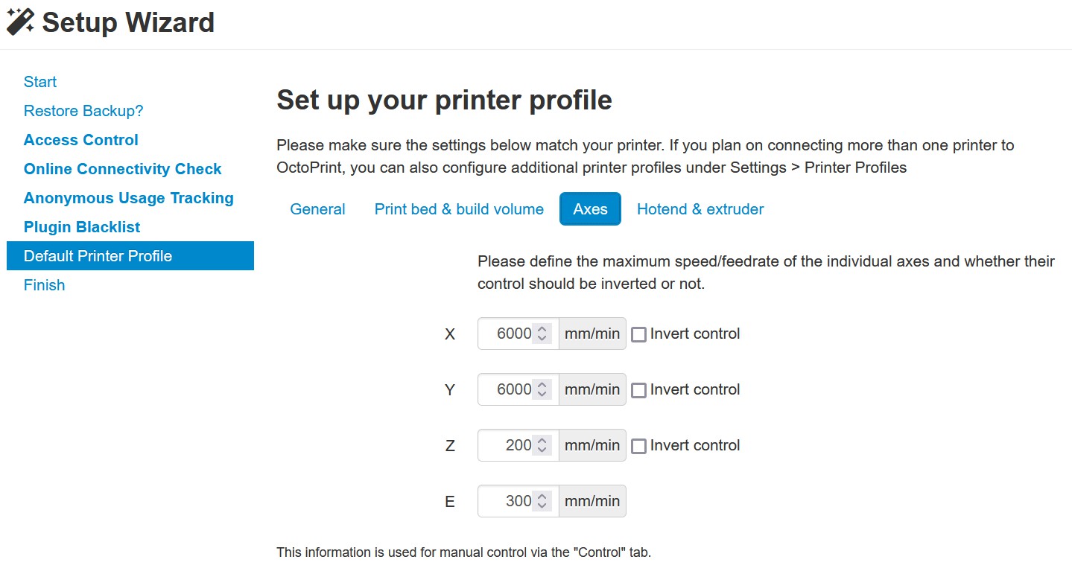Open Print bed & build volume tab
1072x574 pixels.
pyautogui.click(x=459, y=209)
